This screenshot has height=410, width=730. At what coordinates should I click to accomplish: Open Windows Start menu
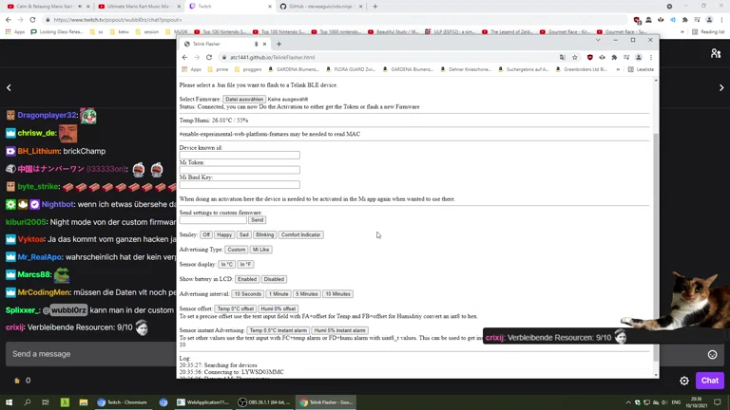click(9, 402)
